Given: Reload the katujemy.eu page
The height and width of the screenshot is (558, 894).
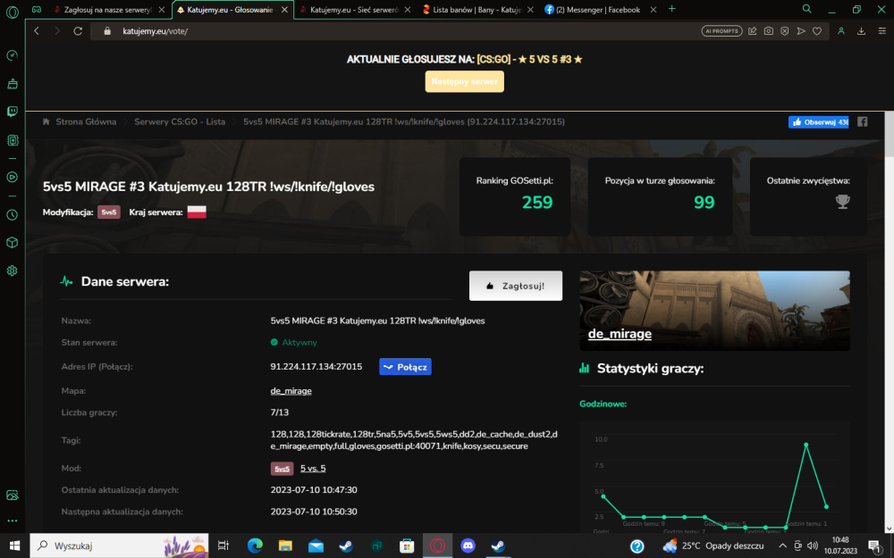Looking at the screenshot, I should click(x=78, y=30).
